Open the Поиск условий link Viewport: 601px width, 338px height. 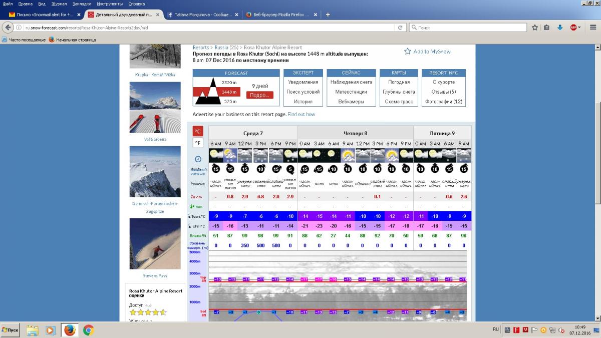tap(303, 92)
